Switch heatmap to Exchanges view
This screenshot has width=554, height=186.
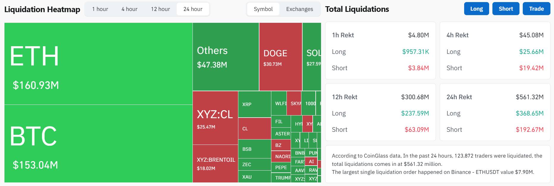(x=299, y=9)
